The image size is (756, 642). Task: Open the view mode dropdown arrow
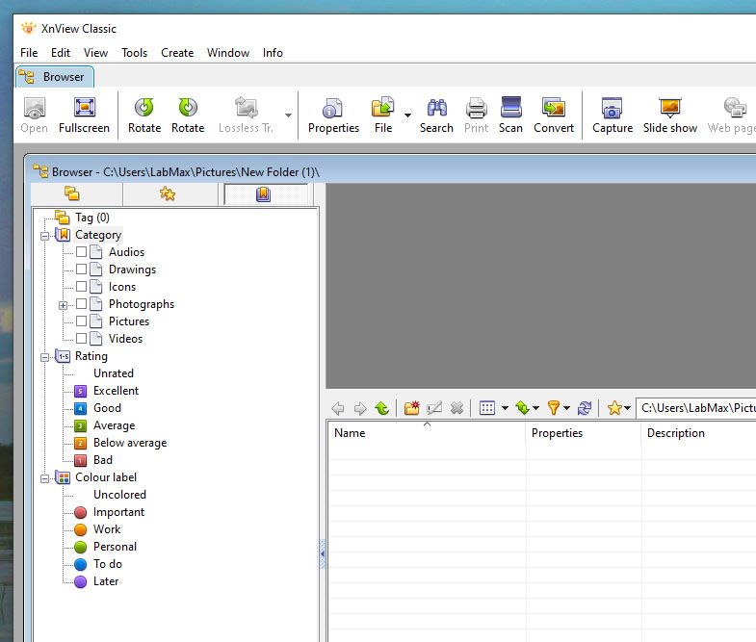click(x=505, y=408)
